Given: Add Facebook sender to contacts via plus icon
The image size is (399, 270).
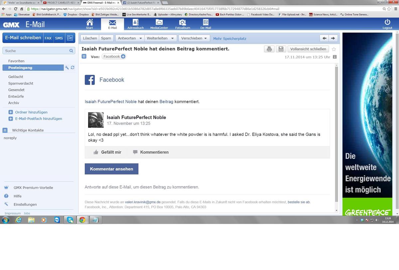Looking at the screenshot, I should pos(123,56).
